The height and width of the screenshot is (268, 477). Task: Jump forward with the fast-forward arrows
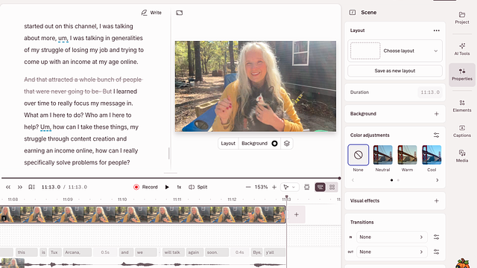coord(20,187)
